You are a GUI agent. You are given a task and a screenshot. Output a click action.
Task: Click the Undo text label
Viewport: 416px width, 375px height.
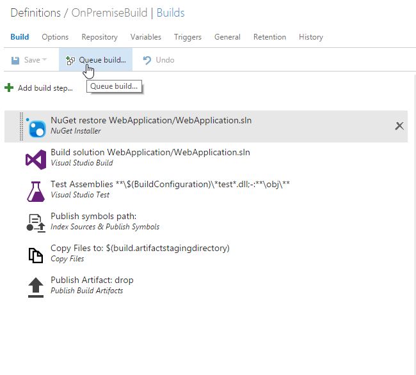[165, 60]
